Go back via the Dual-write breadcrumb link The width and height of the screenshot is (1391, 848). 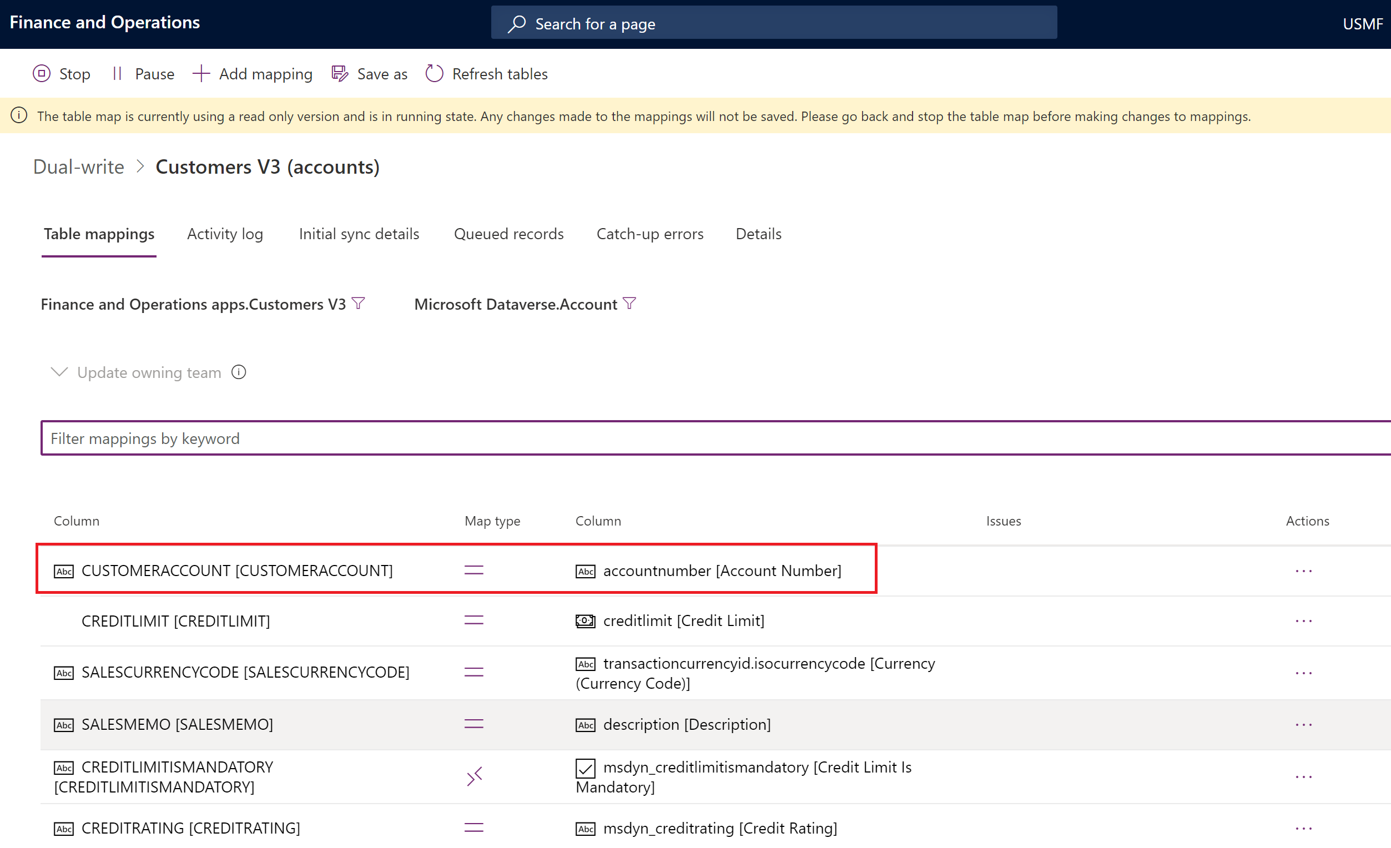click(78, 166)
